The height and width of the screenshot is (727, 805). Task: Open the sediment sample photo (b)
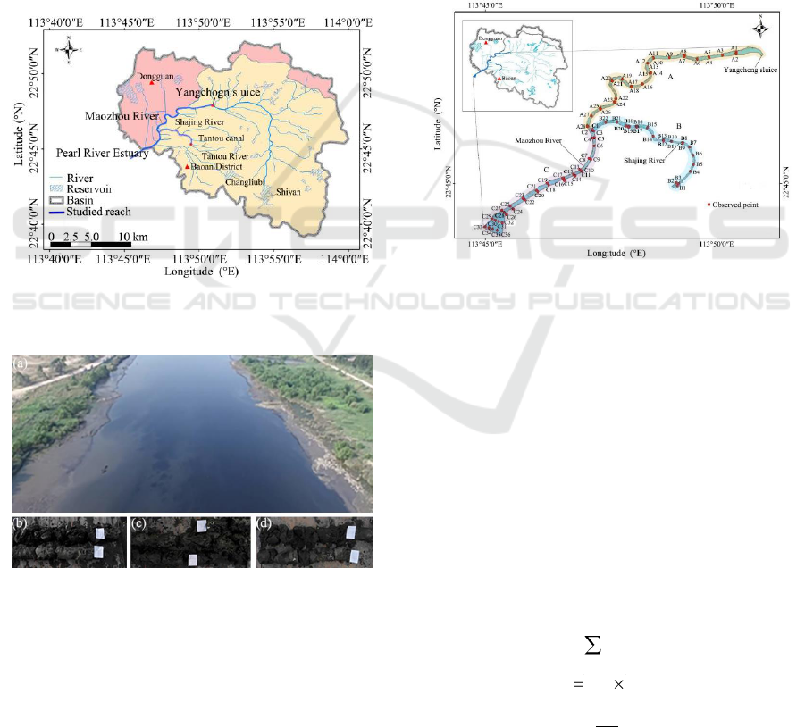[x=69, y=541]
